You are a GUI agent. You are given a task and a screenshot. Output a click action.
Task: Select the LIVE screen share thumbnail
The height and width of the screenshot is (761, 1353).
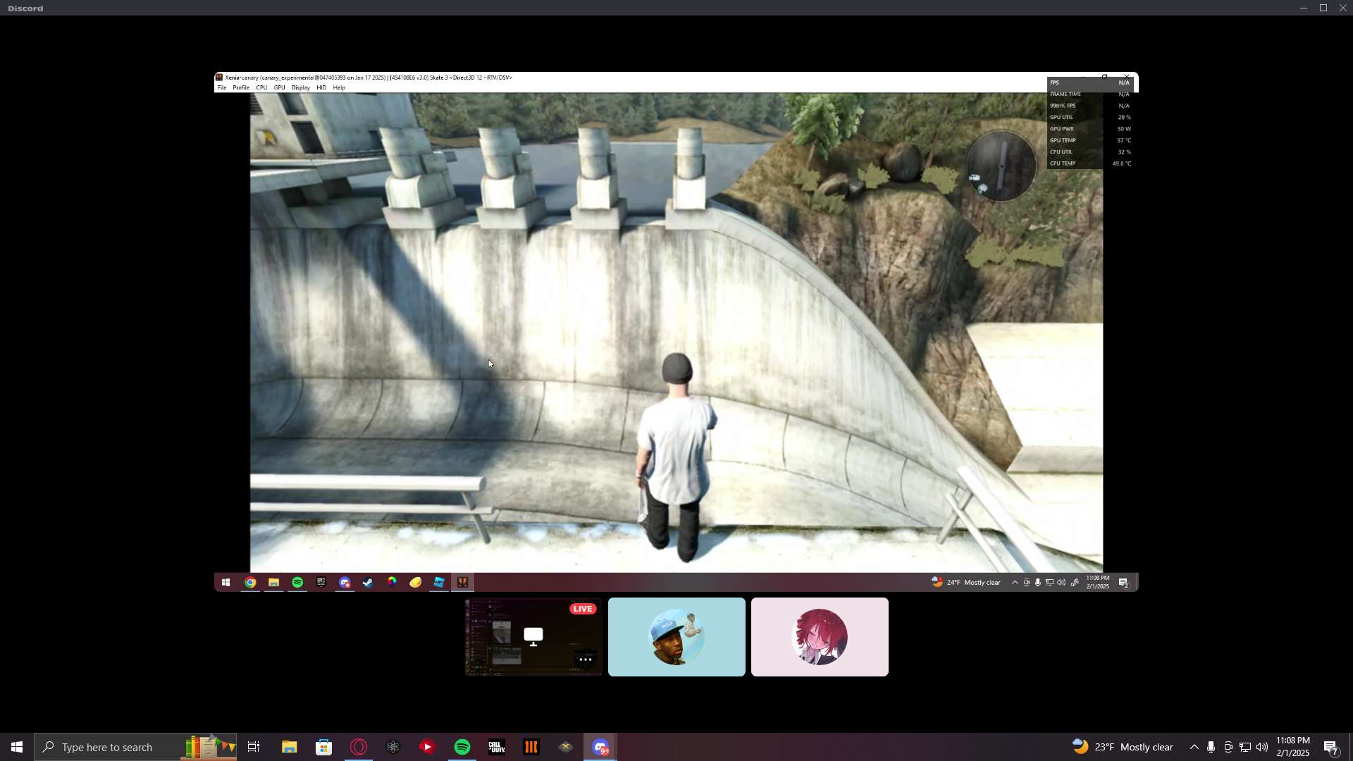533,637
